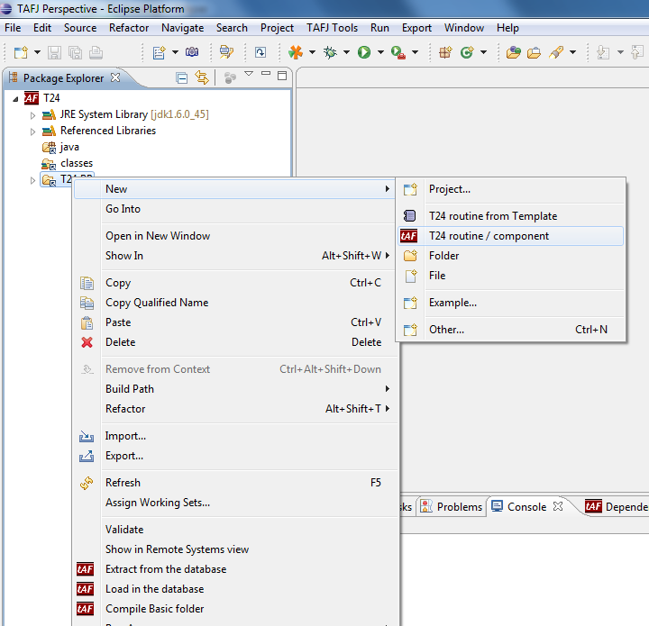Open the Run toolbar dropdown arrow
649x626 pixels.
click(x=379, y=52)
